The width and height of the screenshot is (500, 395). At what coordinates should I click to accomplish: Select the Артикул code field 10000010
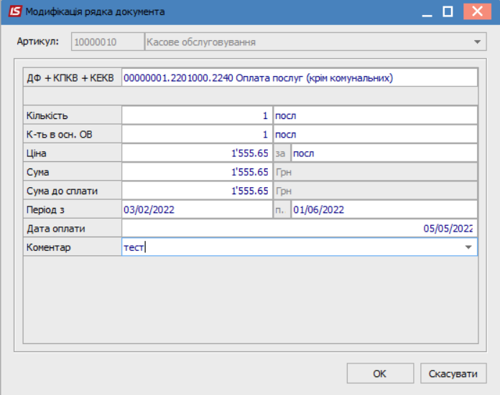108,42
